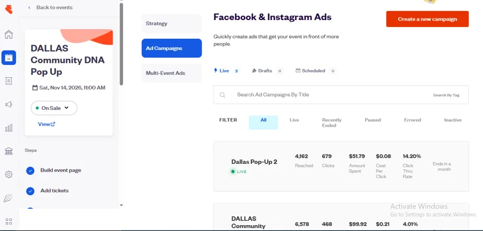The width and height of the screenshot is (483, 231).
Task: Click the back arrow chevron icon
Action: 29,8
